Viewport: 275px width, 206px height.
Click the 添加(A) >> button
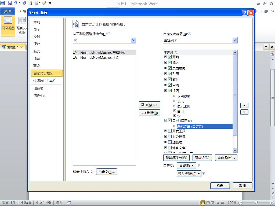(149, 105)
